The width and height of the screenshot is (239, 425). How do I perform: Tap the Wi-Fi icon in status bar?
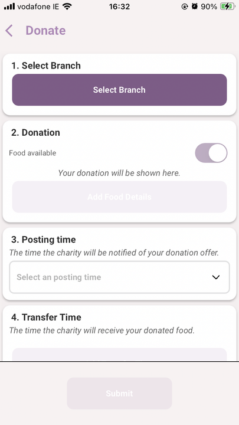point(67,6)
